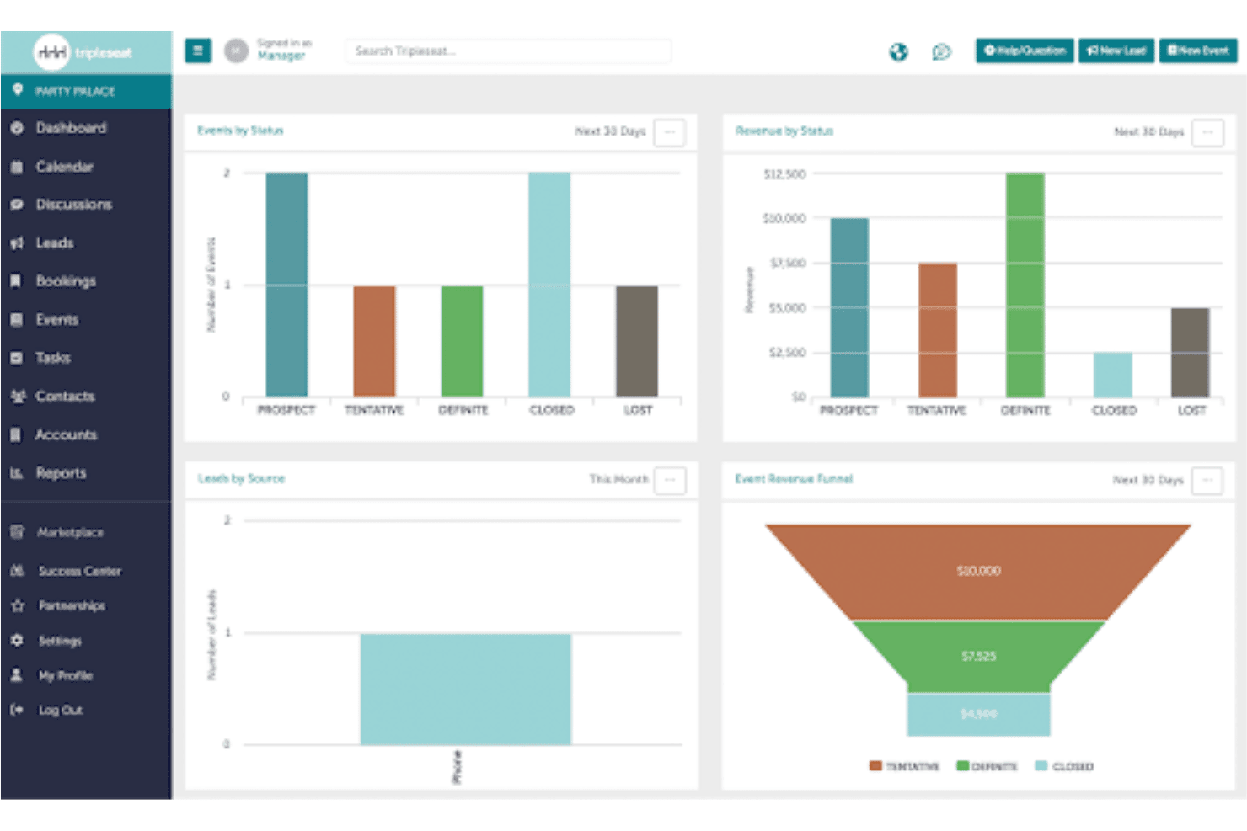Click the Revenue by Status title
Screen dimensions: 1247x831
click(784, 131)
